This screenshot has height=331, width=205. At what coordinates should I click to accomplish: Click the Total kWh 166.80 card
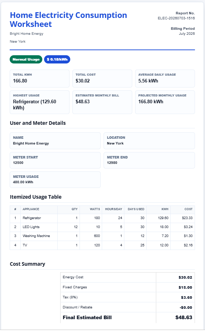pos(39,79)
